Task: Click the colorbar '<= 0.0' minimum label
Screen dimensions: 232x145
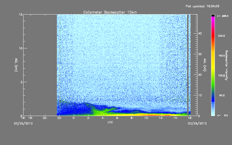Action: point(223,115)
